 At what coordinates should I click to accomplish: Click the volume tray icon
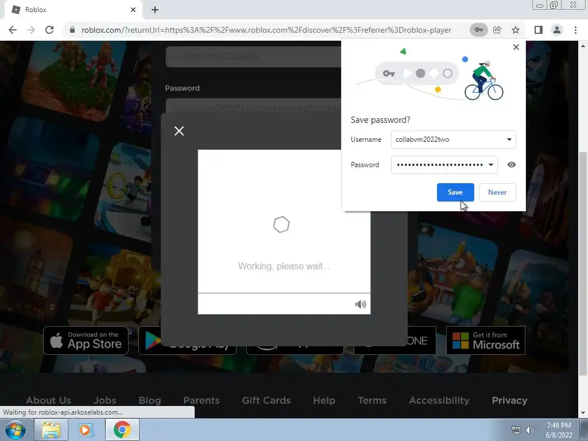point(529,430)
